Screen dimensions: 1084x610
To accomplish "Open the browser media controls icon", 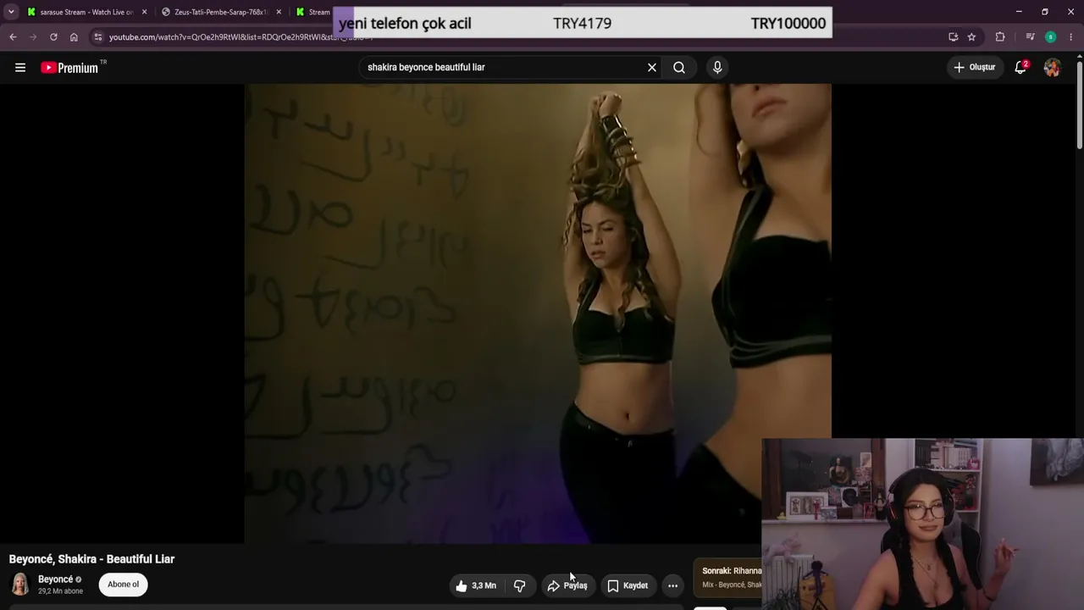I will [1030, 37].
